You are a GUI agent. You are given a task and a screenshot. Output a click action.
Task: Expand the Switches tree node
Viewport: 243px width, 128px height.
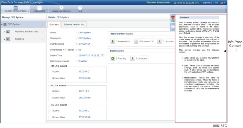(5, 39)
